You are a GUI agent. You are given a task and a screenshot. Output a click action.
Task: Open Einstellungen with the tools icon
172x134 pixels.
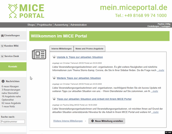pos(2,36)
